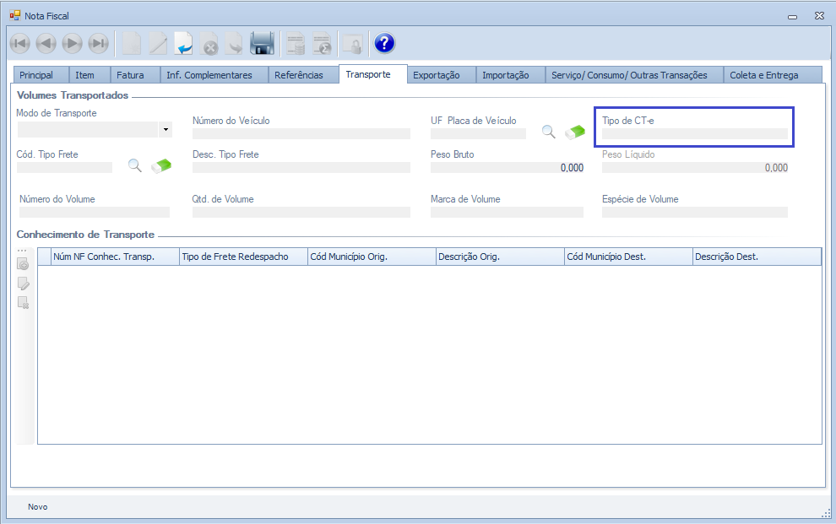The image size is (836, 524).
Task: Click the new document toolbar icon
Action: (x=132, y=43)
